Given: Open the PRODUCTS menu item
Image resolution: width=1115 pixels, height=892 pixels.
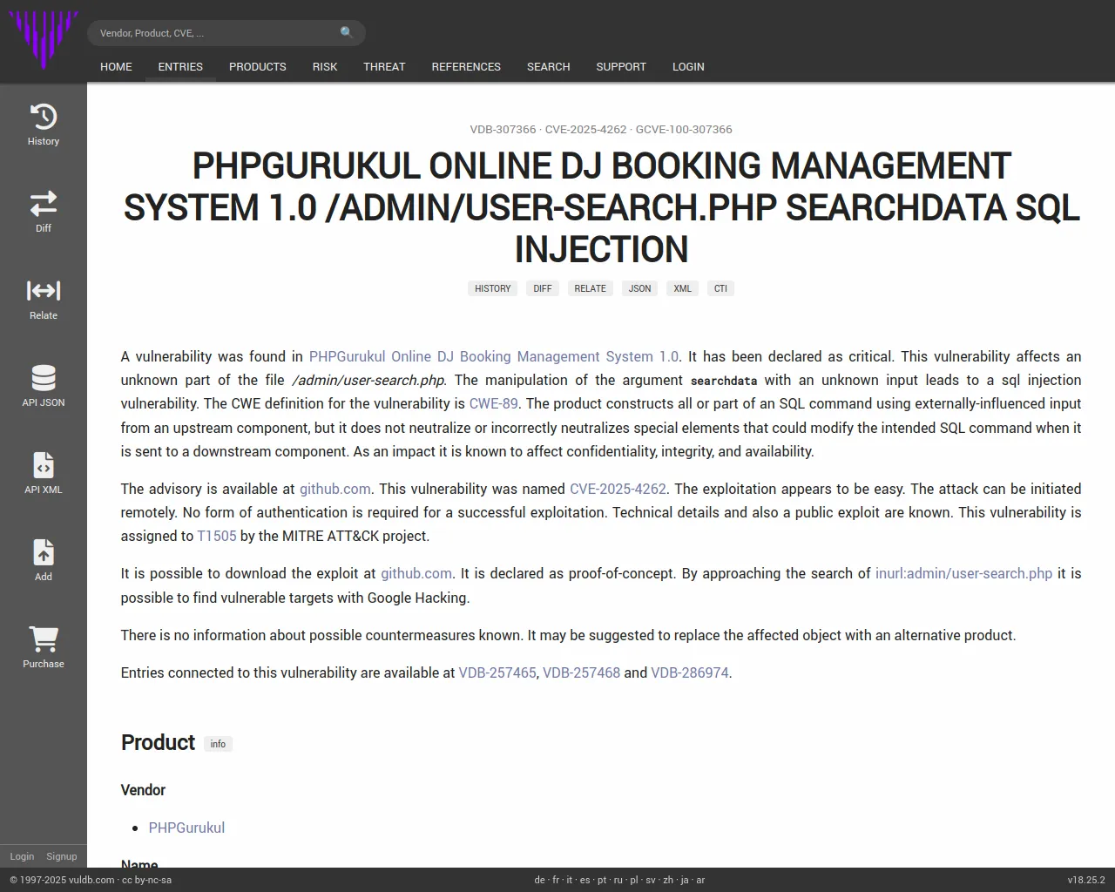Looking at the screenshot, I should tap(258, 67).
